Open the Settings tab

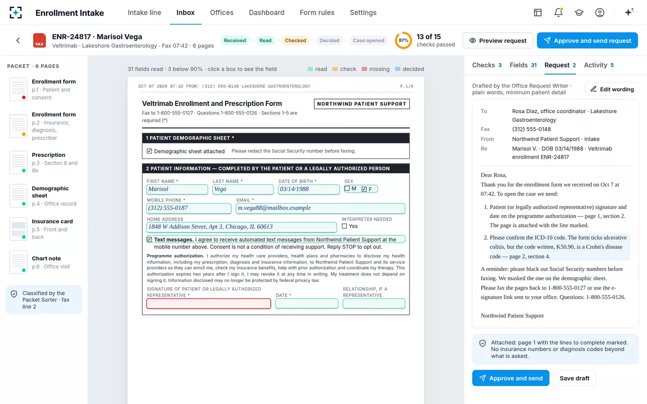[x=363, y=13]
